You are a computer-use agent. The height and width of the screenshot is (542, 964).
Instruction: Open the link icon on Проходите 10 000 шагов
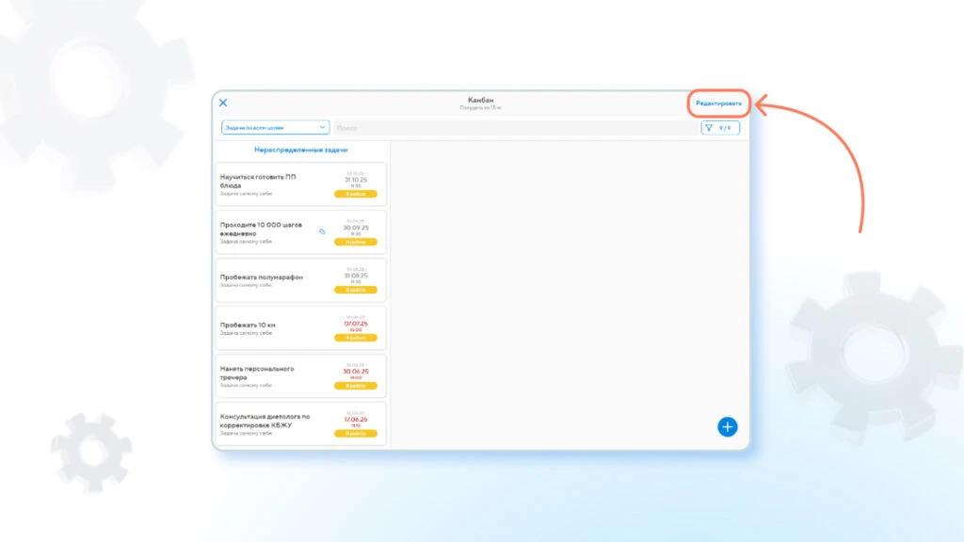click(x=322, y=231)
